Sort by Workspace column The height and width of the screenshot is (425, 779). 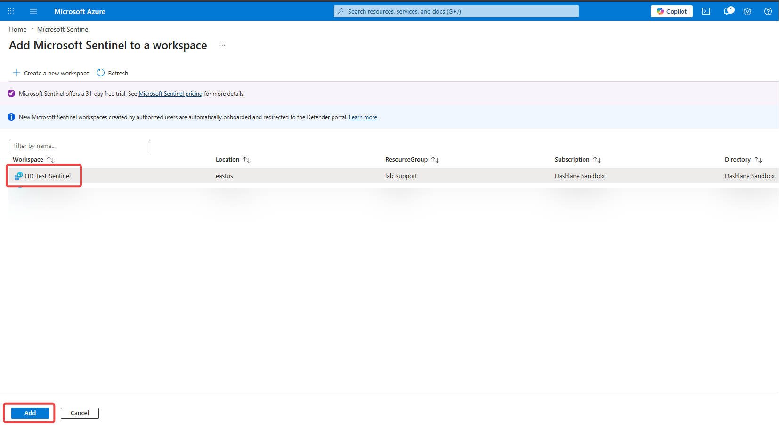click(x=34, y=160)
